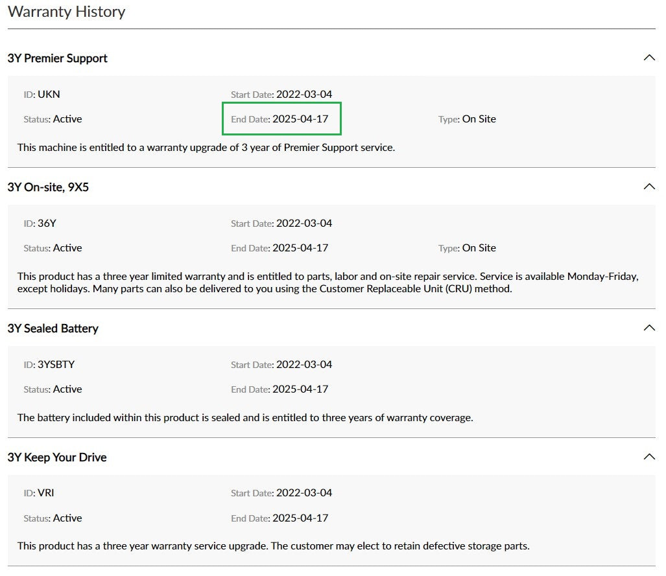Collapse the 3Y On-site, 9X5 section chevron
666x576 pixels.
pyautogui.click(x=649, y=187)
